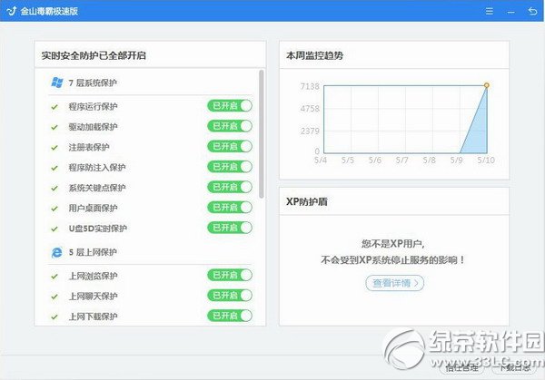Viewport: 545px width, 380px height.
Task: Click the protection list scrollbar thumb
Action: (x=262, y=134)
